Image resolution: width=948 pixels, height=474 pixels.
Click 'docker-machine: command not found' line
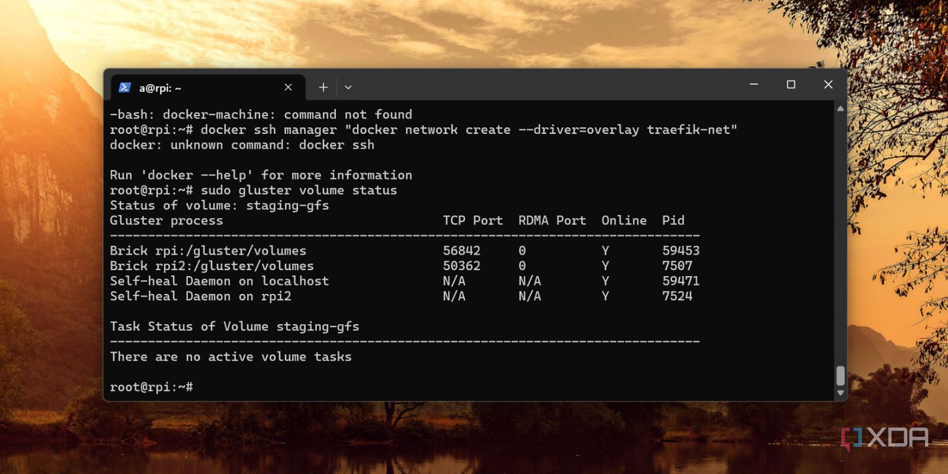pyautogui.click(x=261, y=114)
